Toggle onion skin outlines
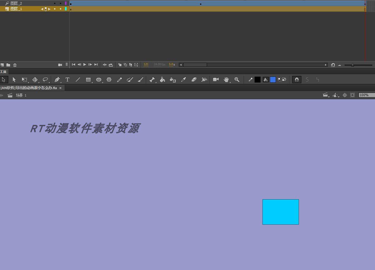Image resolution: width=375 pixels, height=270 pixels. 125,65
